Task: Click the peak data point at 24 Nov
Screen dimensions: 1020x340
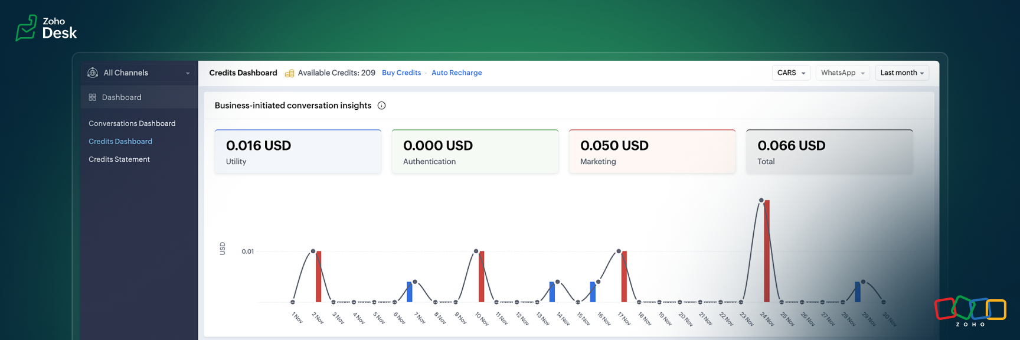Action: point(761,201)
